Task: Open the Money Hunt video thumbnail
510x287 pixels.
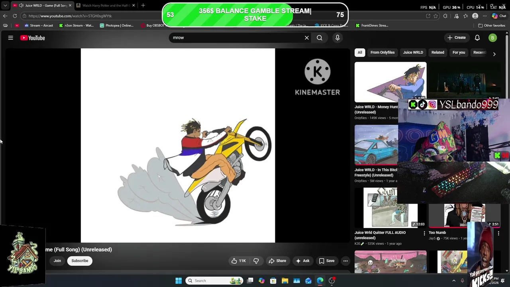Action: [390, 82]
